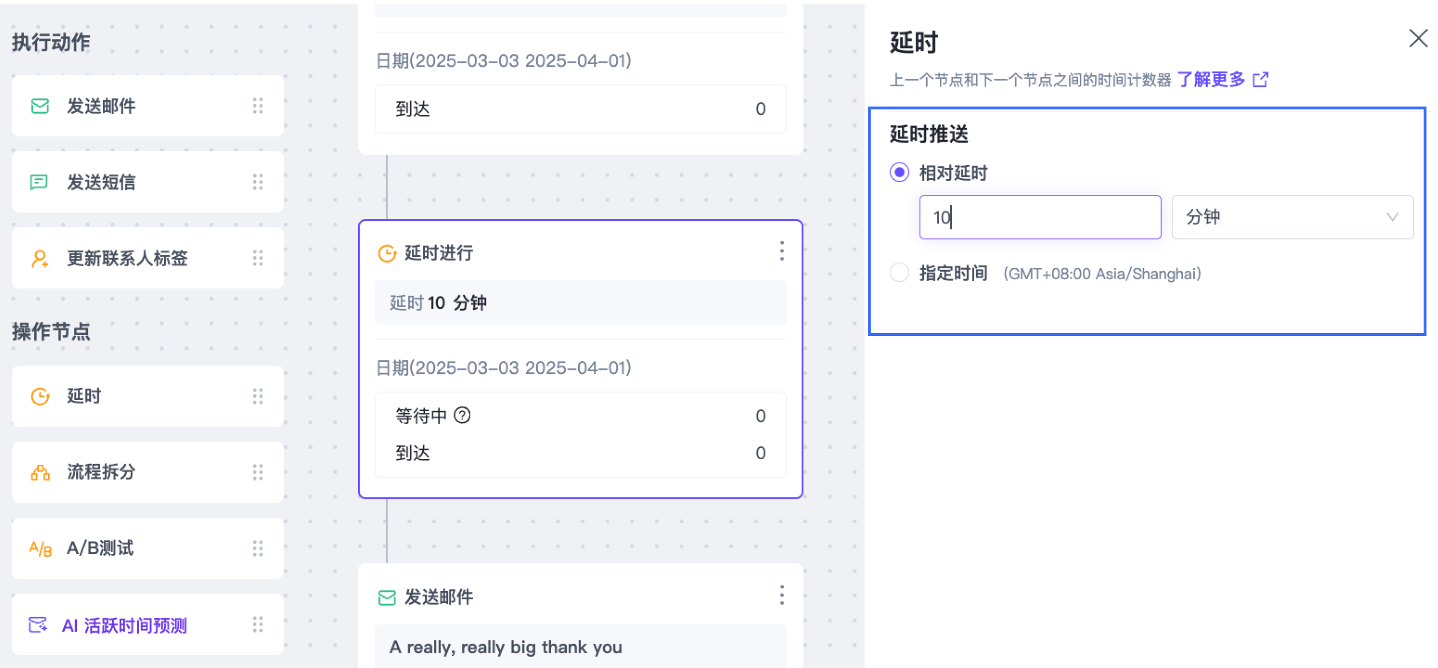The height and width of the screenshot is (668, 1438).
Task: Click the flow split icon
Action: [x=40, y=473]
